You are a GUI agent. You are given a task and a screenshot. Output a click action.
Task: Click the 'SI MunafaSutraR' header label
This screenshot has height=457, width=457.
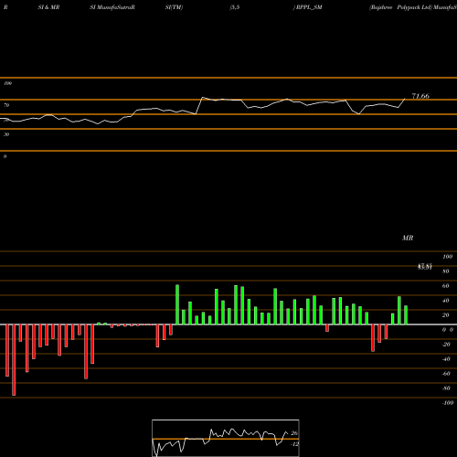(x=112, y=7)
